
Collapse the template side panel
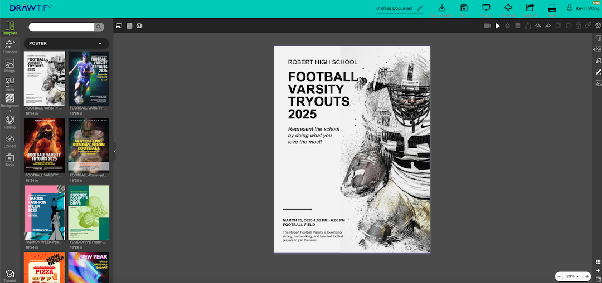coord(115,151)
